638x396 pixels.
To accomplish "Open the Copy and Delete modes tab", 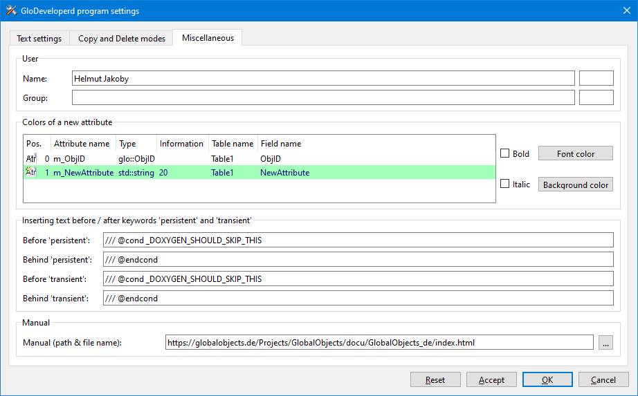I will [122, 38].
